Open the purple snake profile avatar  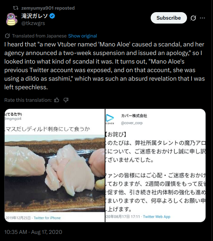[12, 19]
